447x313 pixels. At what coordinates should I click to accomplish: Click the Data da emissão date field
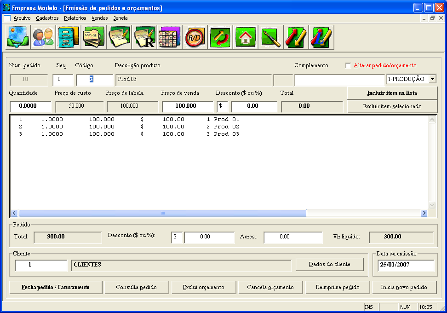tap(406, 265)
